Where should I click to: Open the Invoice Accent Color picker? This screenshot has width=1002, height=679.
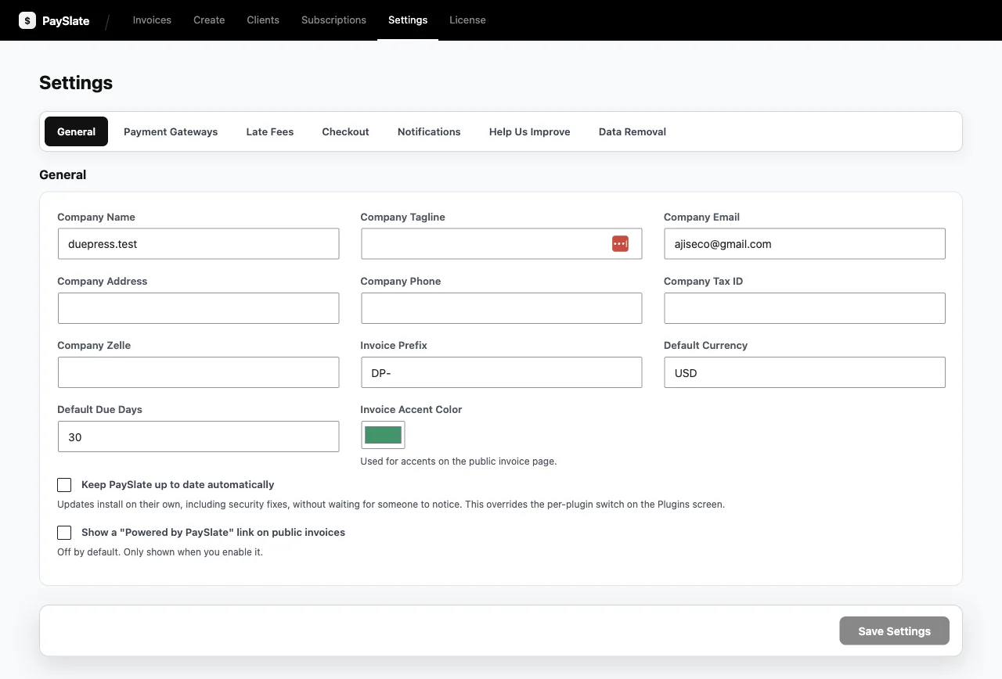click(383, 435)
